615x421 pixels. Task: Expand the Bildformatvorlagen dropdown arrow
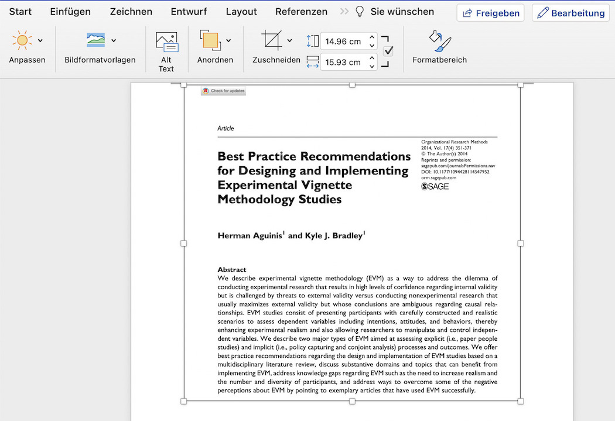(114, 40)
